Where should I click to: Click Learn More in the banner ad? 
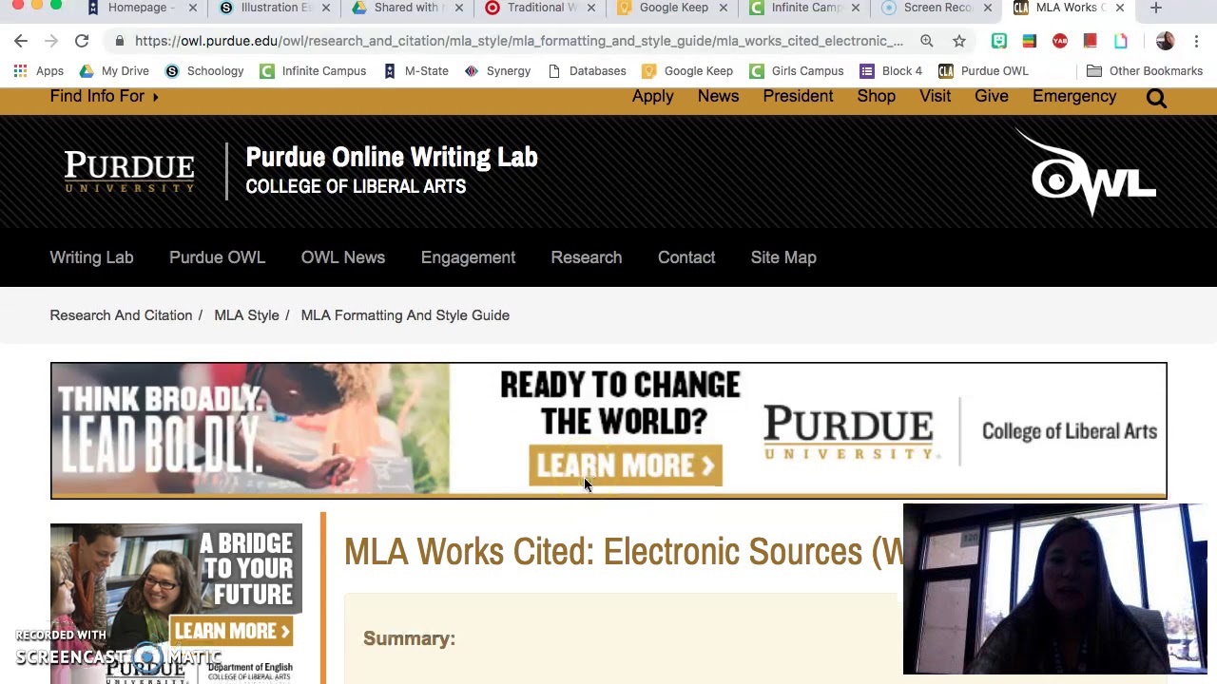626,465
